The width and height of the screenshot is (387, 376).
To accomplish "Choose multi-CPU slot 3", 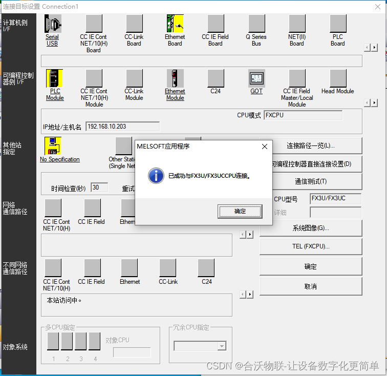I will pyautogui.click(x=80, y=341).
